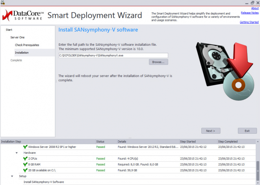
Task: Collapse the Setup group arrow
Action: tap(12, 176)
